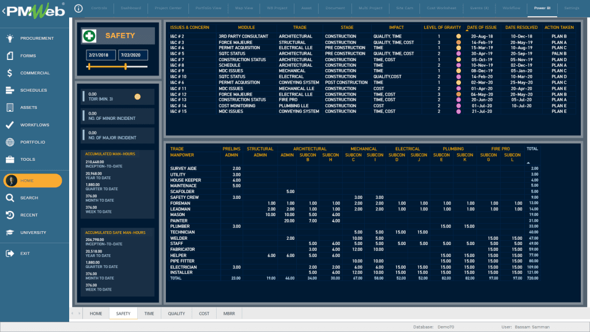590x332 pixels.
Task: Click the No. of Minor Incident card
Action: 118,116
